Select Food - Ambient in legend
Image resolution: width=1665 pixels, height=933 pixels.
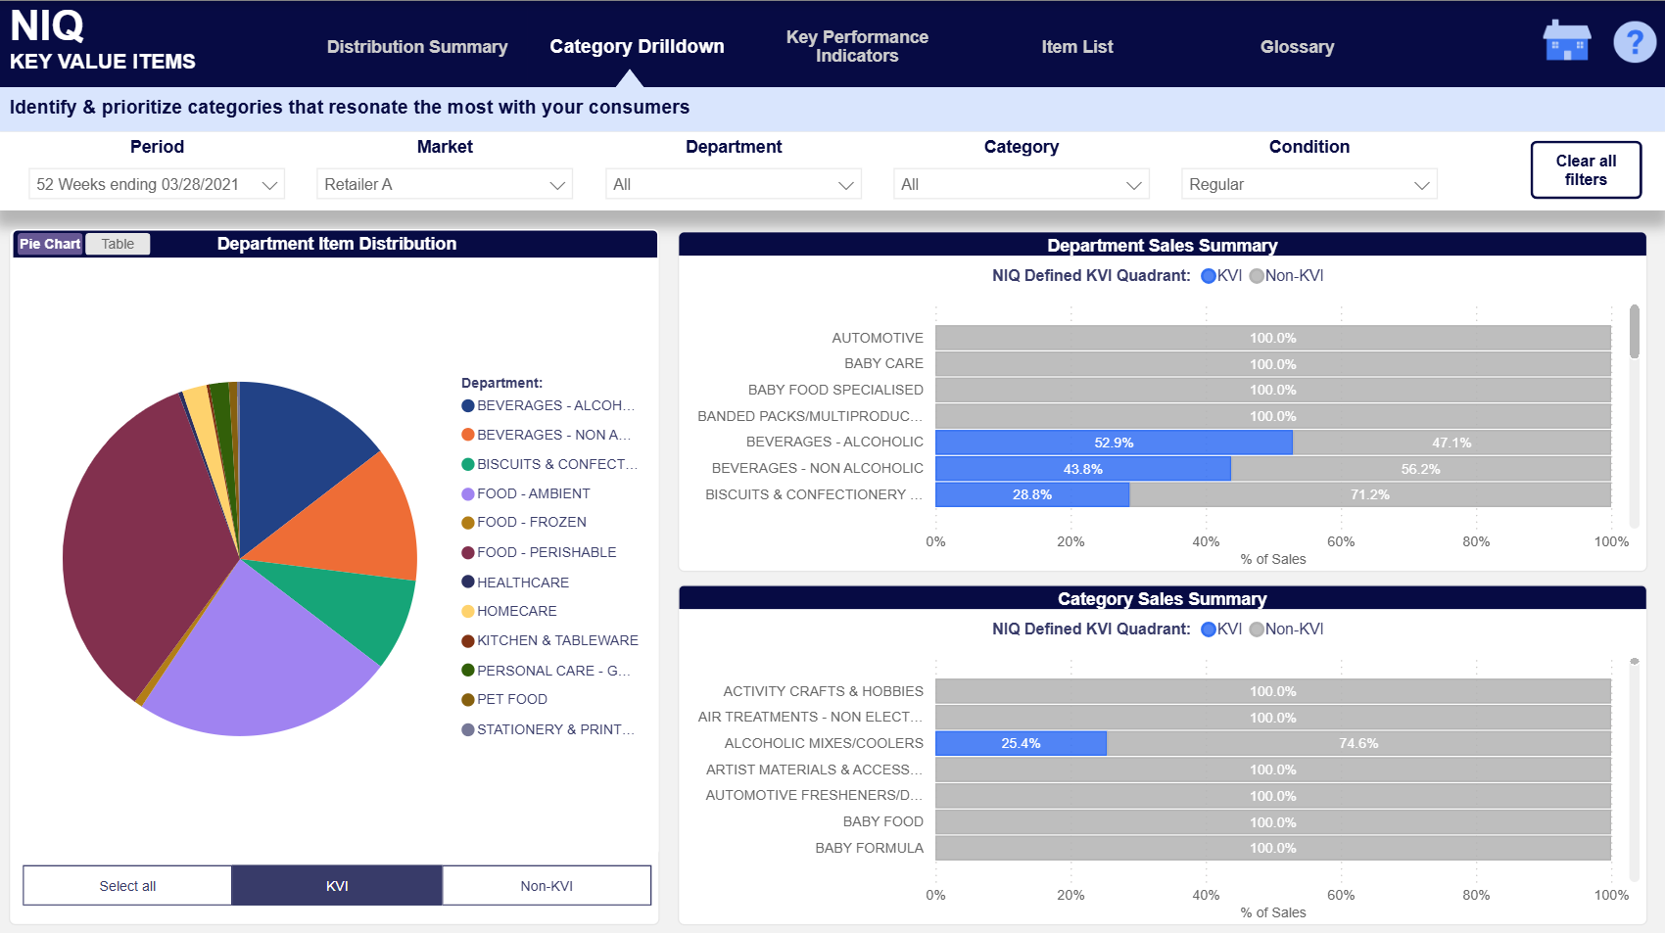tap(526, 493)
